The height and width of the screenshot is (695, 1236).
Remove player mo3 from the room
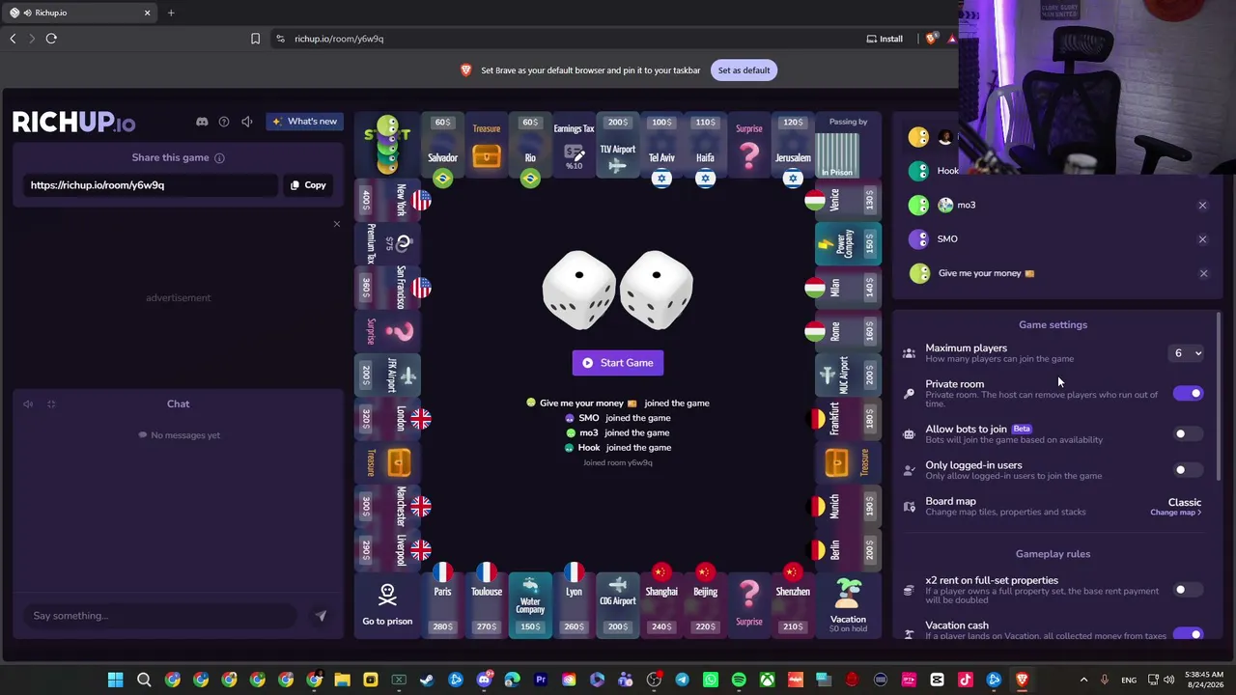1202,206
